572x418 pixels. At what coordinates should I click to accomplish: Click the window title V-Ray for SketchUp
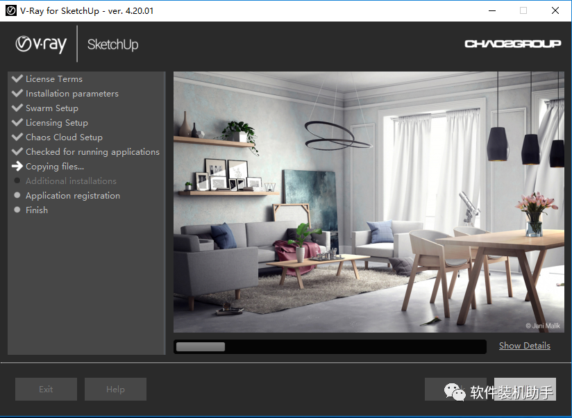87,11
